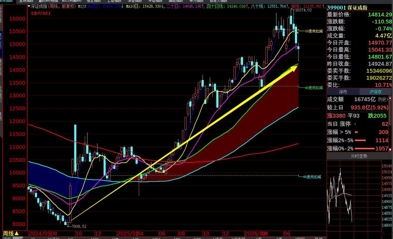This screenshot has height=239, width=393.
Task: Click the 16374.02 high price marker
Action: (x=303, y=10)
